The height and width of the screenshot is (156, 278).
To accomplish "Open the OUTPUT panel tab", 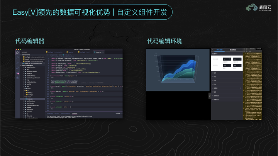I will tap(57, 113).
